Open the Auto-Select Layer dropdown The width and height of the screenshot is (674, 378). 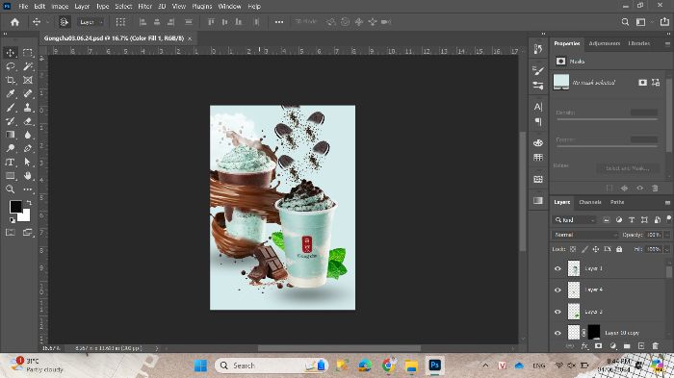[x=91, y=22]
